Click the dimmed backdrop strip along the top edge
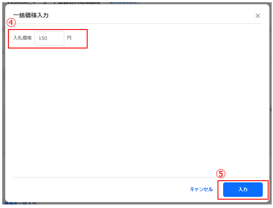The image size is (273, 208). pyautogui.click(x=137, y=3)
